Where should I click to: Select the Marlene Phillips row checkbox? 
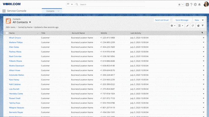tap(7, 42)
